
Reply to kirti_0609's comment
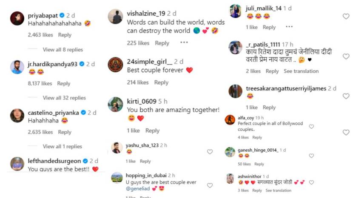coord(152,130)
